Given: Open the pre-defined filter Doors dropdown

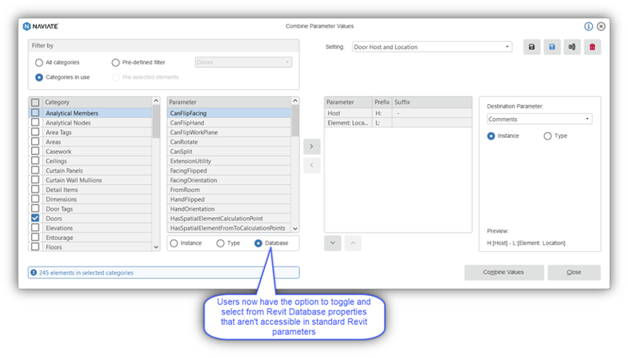Looking at the screenshot, I should [x=243, y=63].
